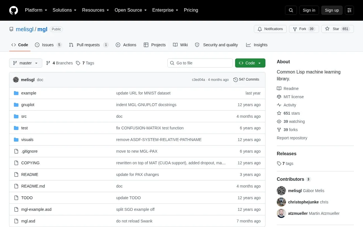Open the appearance settings icon in header

(349, 10)
